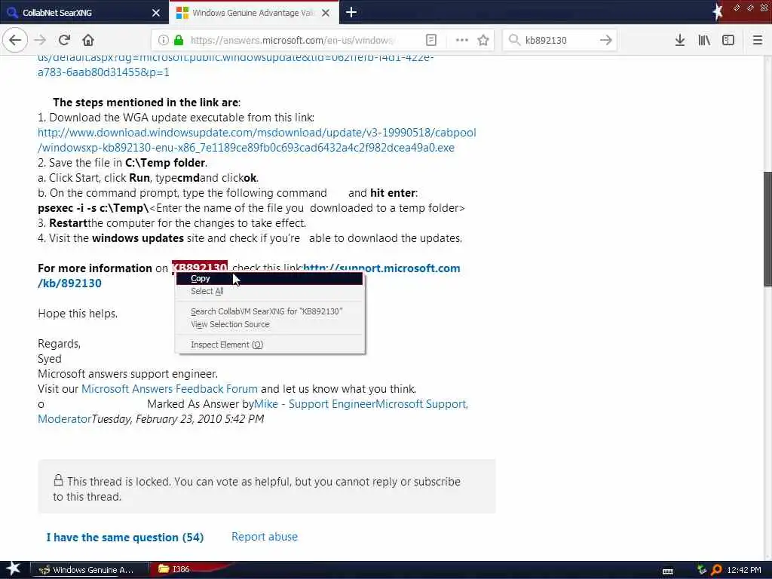Open the library icon

click(x=704, y=40)
